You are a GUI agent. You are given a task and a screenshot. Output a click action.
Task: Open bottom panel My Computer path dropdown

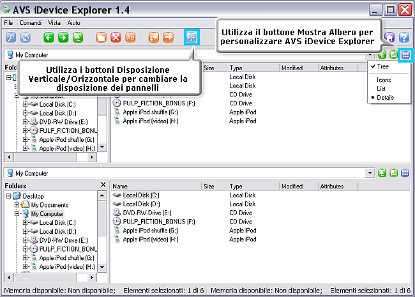370,173
